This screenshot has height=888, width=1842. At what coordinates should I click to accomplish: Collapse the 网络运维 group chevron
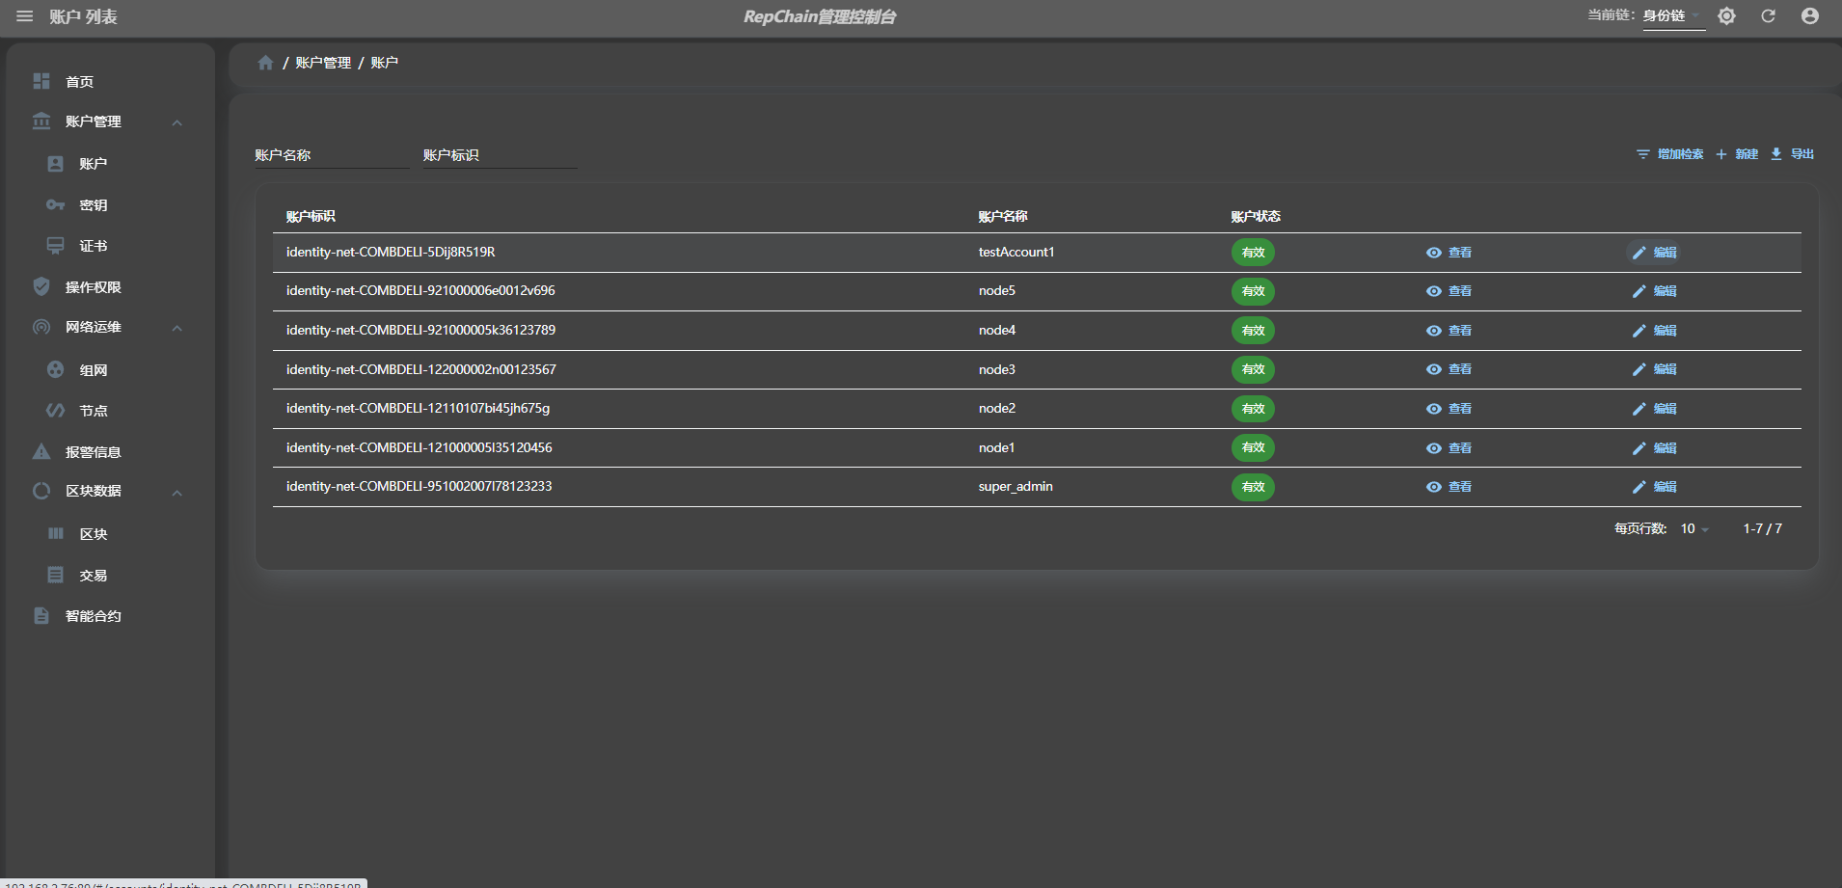click(176, 328)
